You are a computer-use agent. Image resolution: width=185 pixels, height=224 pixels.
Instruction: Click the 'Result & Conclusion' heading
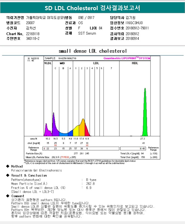29,175
